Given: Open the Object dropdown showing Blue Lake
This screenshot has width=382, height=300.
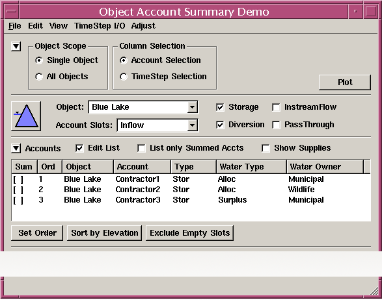Looking at the screenshot, I should tap(143, 107).
